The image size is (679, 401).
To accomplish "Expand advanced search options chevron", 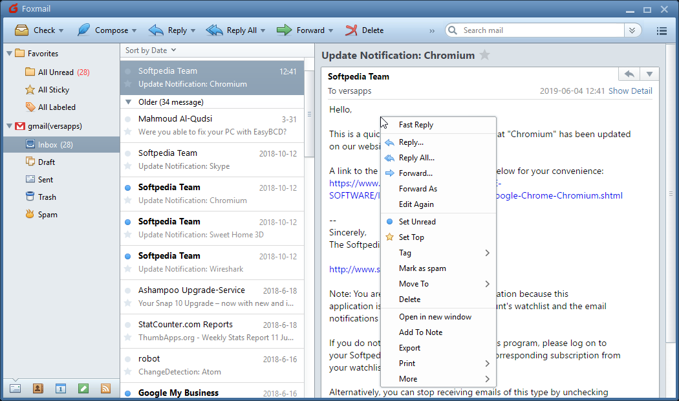I will [632, 30].
